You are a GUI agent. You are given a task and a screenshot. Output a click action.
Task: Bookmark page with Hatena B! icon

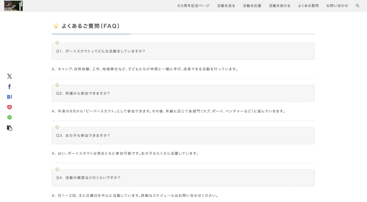point(9,97)
